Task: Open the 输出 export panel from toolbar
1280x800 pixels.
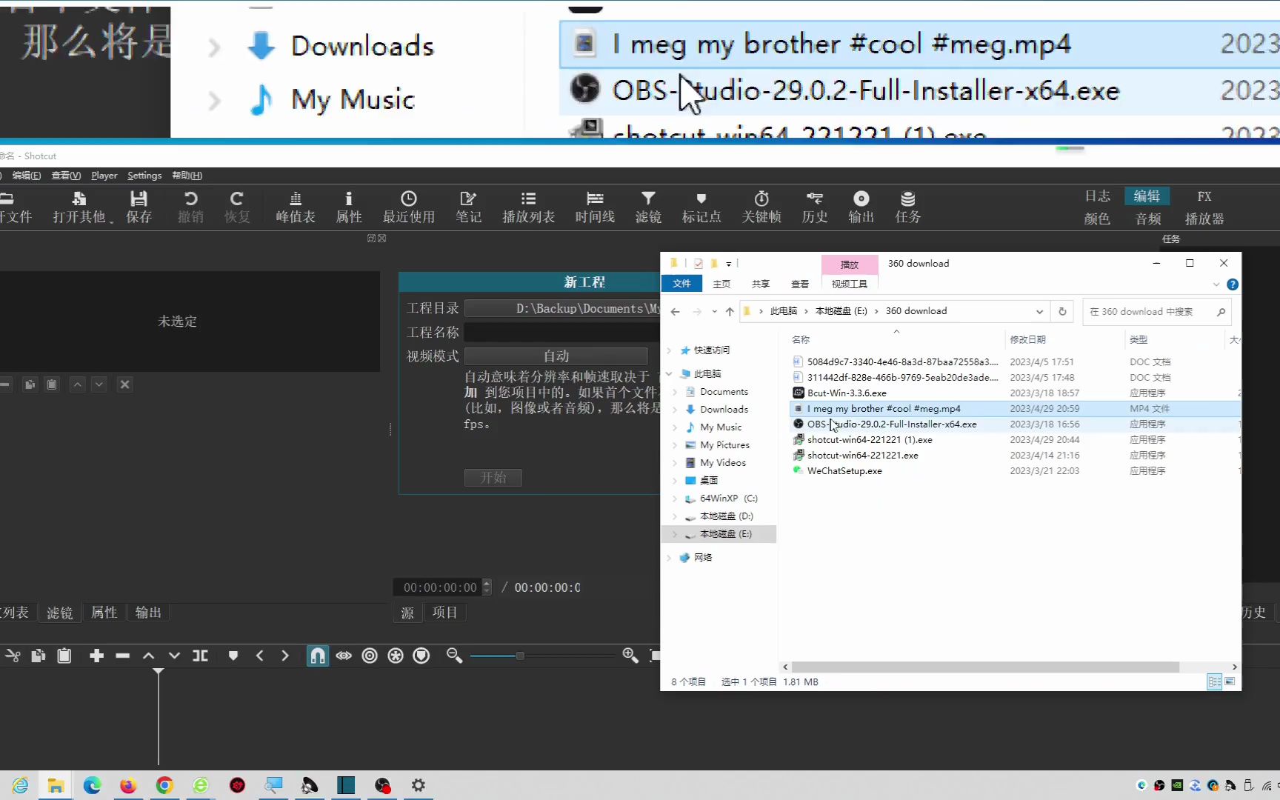Action: point(861,207)
